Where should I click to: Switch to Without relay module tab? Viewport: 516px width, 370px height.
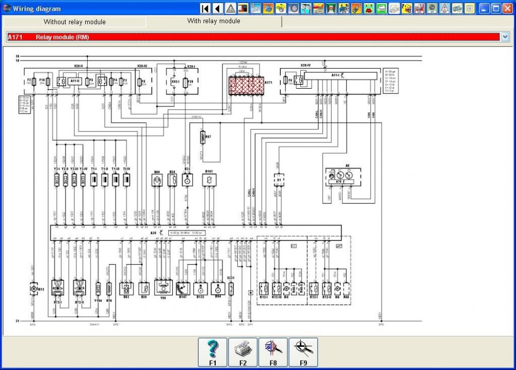click(x=75, y=22)
